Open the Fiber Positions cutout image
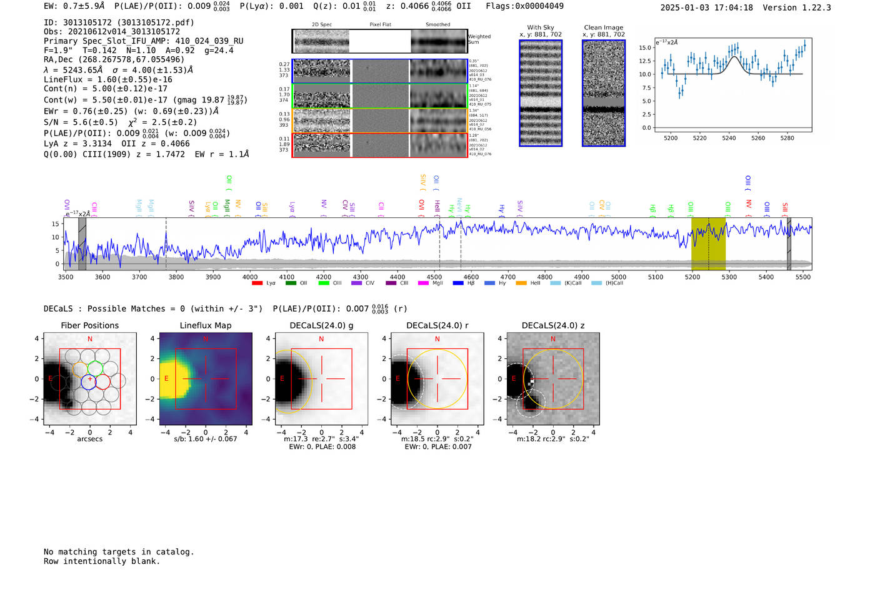The image size is (875, 595). [x=90, y=379]
